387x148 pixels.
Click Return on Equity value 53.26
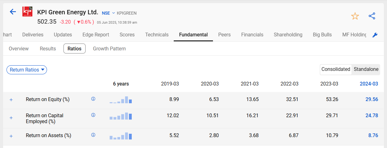pyautogui.click(x=332, y=99)
